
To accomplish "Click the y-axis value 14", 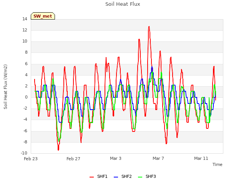I will [x=25, y=19].
